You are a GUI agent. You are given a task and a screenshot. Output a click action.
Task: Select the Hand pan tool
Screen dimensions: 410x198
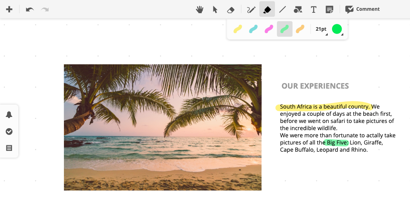tap(199, 10)
